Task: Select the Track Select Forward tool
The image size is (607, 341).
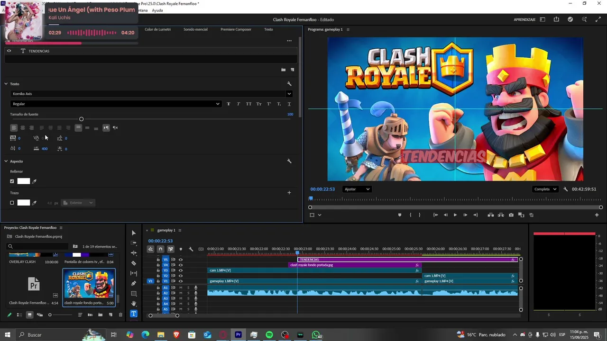Action: tap(133, 242)
